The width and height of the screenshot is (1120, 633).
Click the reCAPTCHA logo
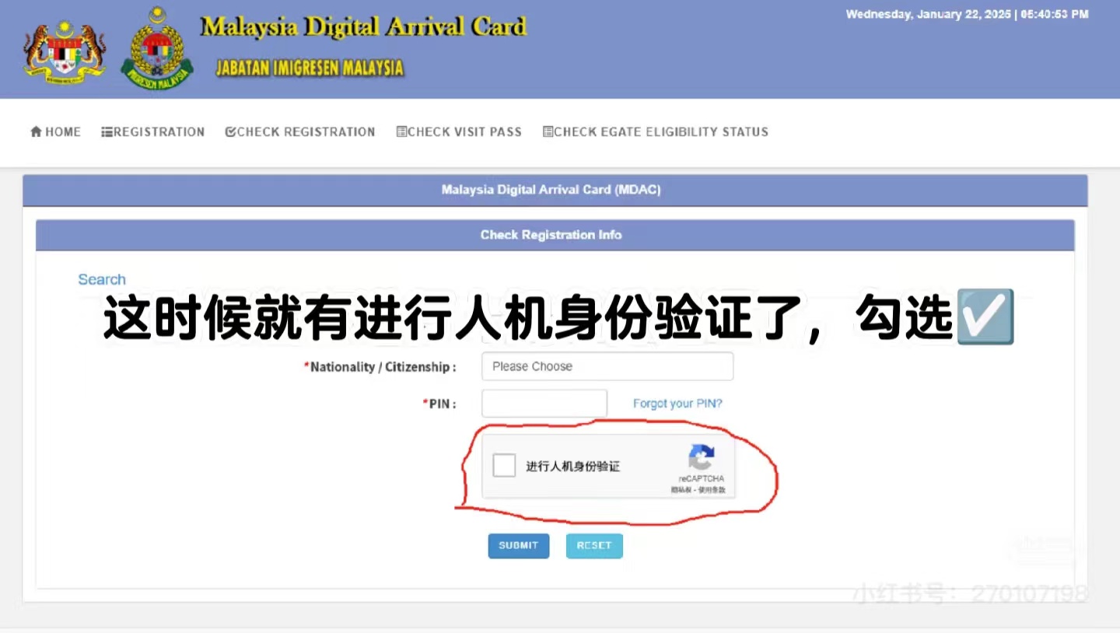point(701,458)
